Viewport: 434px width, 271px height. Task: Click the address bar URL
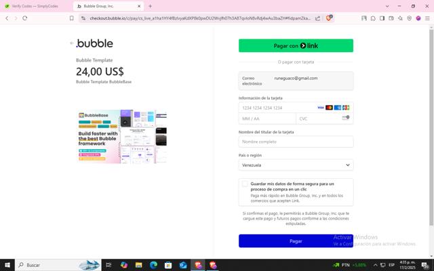[x=200, y=18]
